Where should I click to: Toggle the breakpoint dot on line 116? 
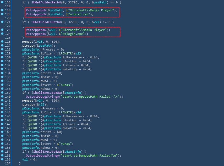pyautogui.click(x=2, y=2)
